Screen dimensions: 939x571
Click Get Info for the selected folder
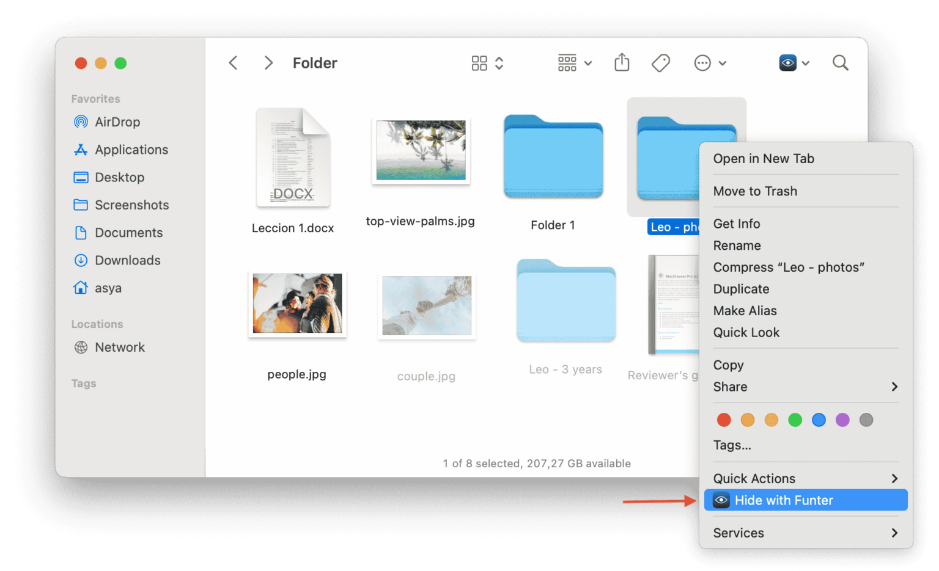pos(736,224)
